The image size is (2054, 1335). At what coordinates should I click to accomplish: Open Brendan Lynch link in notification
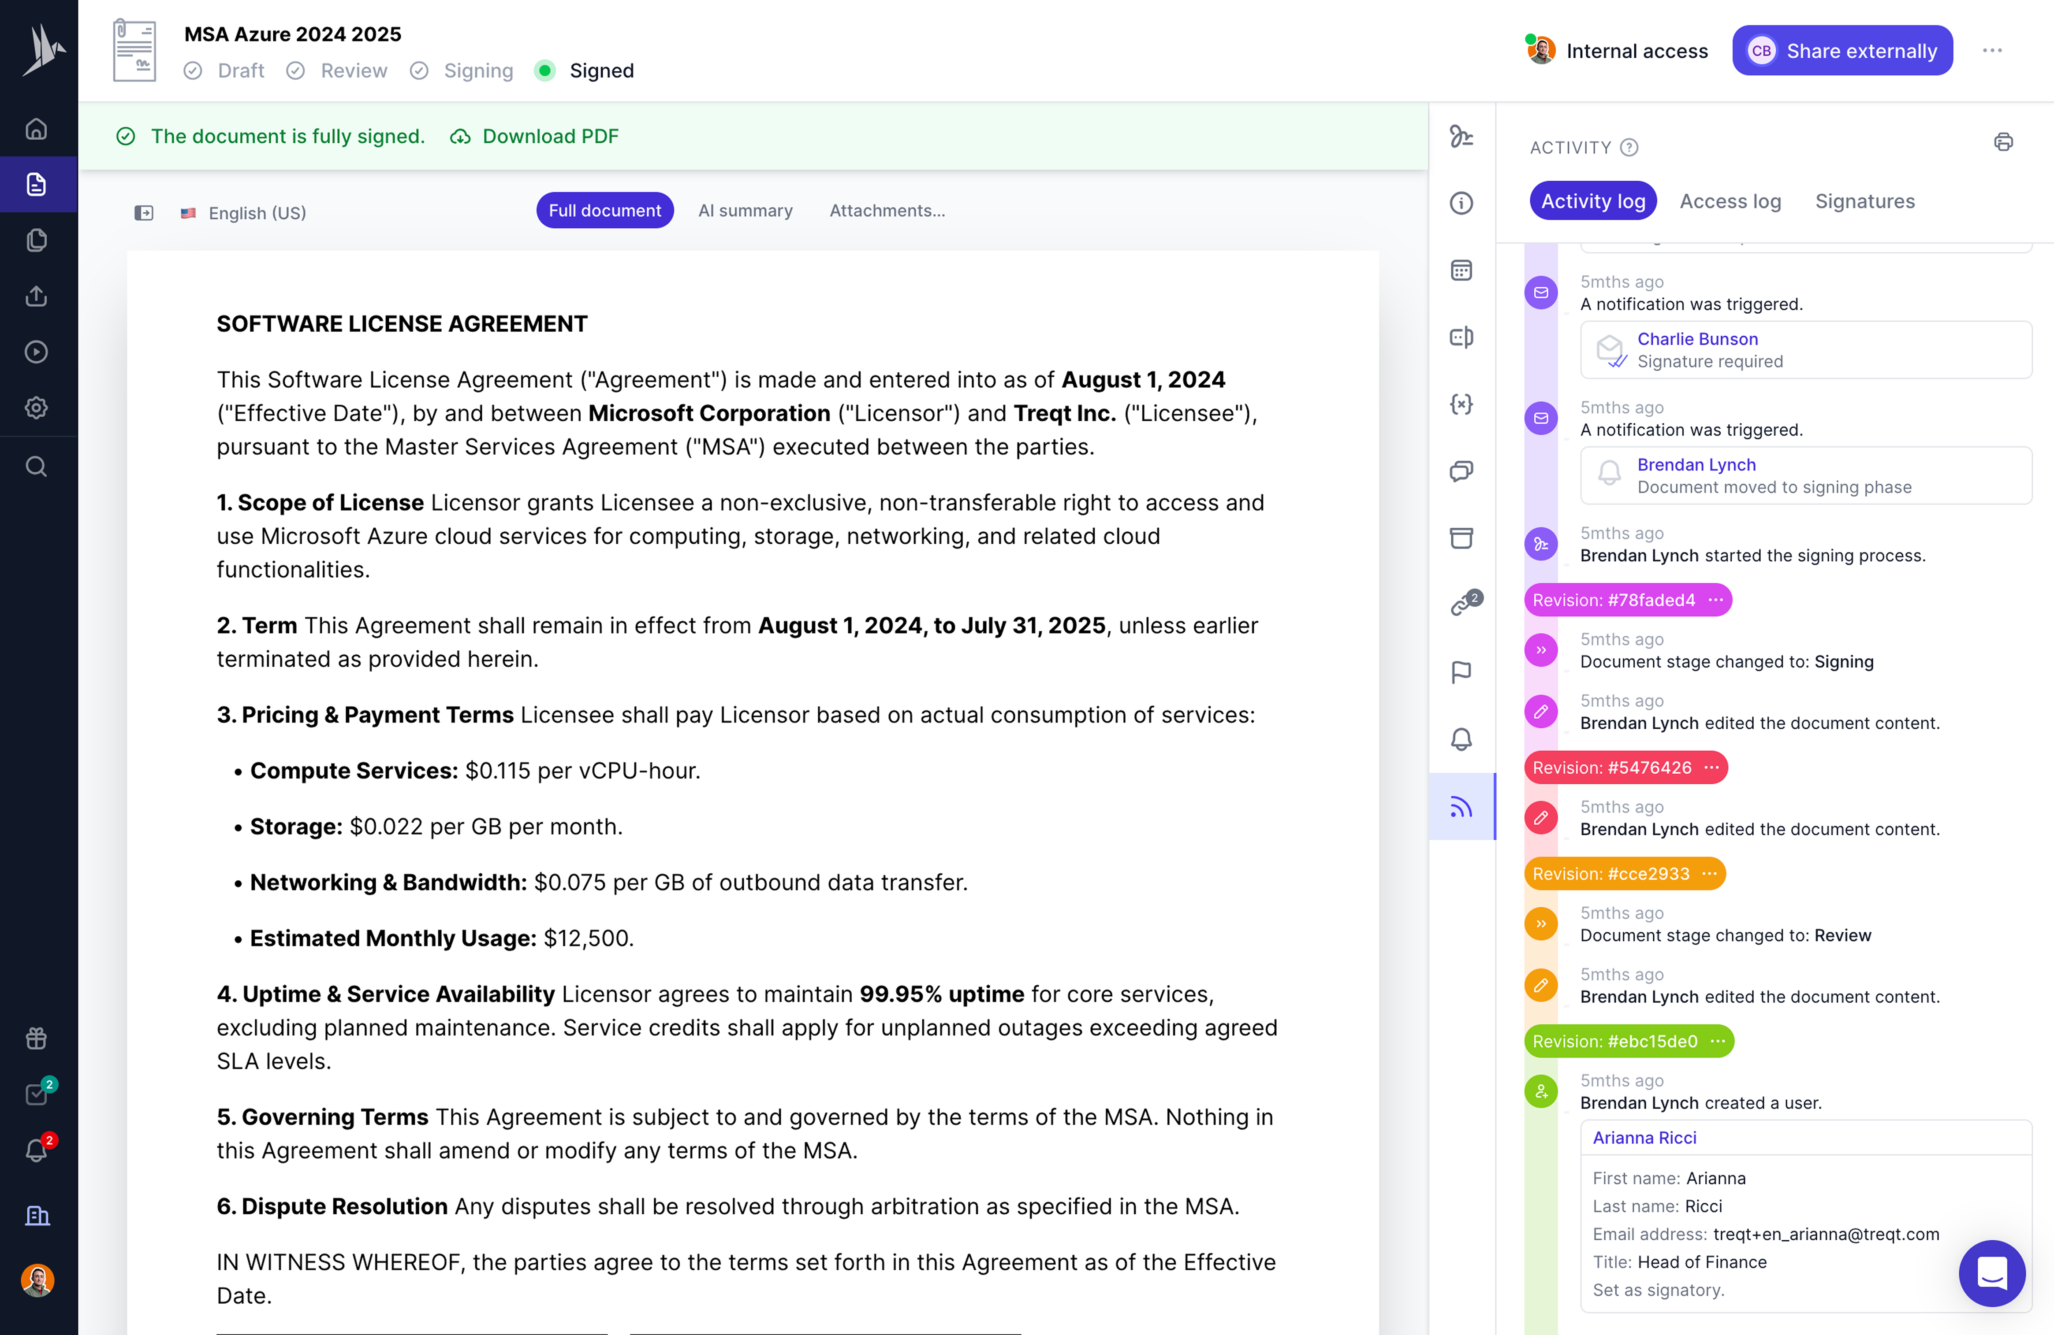coord(1696,465)
